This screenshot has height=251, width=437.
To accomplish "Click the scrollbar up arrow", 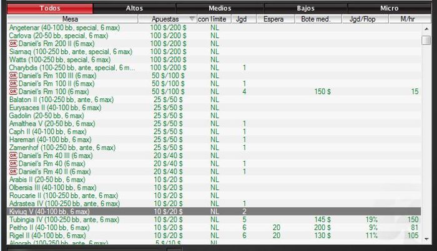I will pyautogui.click(x=426, y=29).
